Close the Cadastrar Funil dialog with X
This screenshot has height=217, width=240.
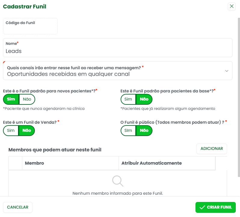[232, 6]
